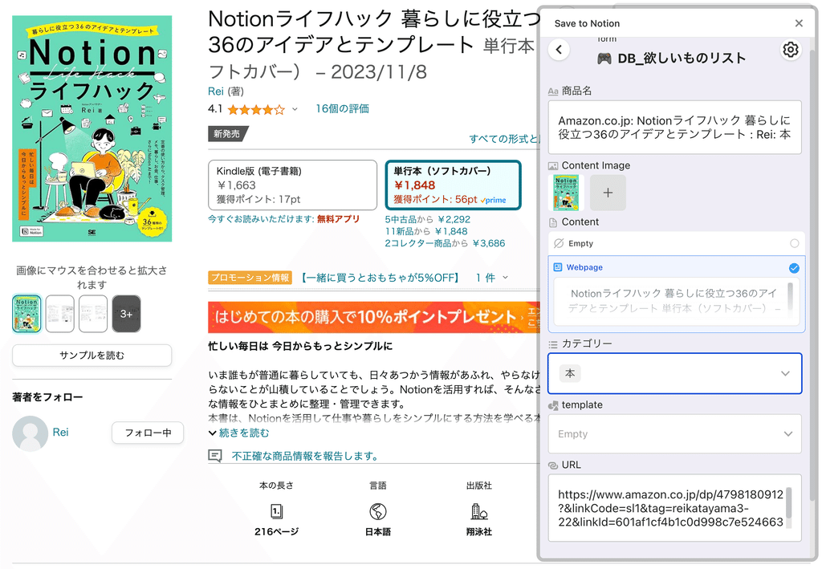Select the third page preview thumbnail
822x569 pixels.
[93, 313]
